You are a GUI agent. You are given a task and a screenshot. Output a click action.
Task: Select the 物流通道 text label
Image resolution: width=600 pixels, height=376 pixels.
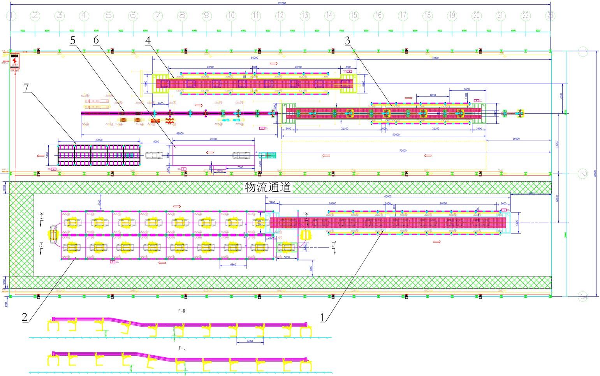[x=268, y=188]
